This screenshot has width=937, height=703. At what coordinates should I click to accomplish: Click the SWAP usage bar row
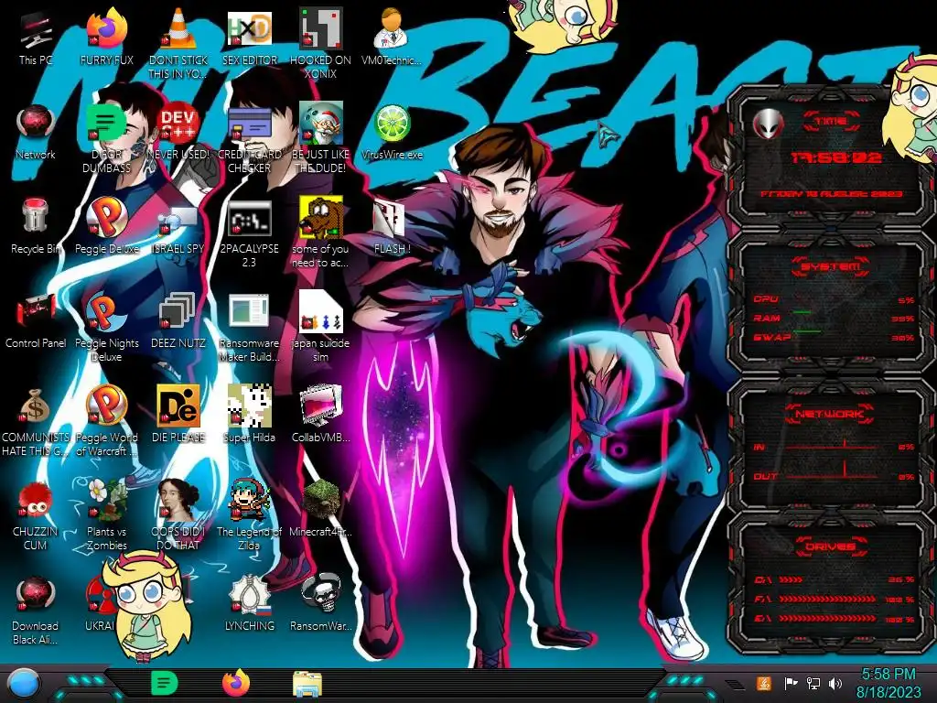(x=833, y=337)
